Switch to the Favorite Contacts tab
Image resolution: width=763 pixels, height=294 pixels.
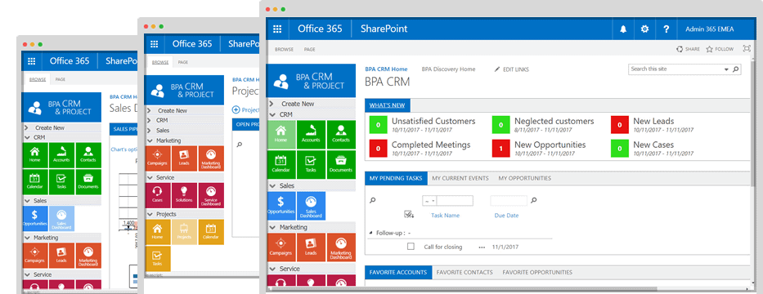click(x=465, y=273)
